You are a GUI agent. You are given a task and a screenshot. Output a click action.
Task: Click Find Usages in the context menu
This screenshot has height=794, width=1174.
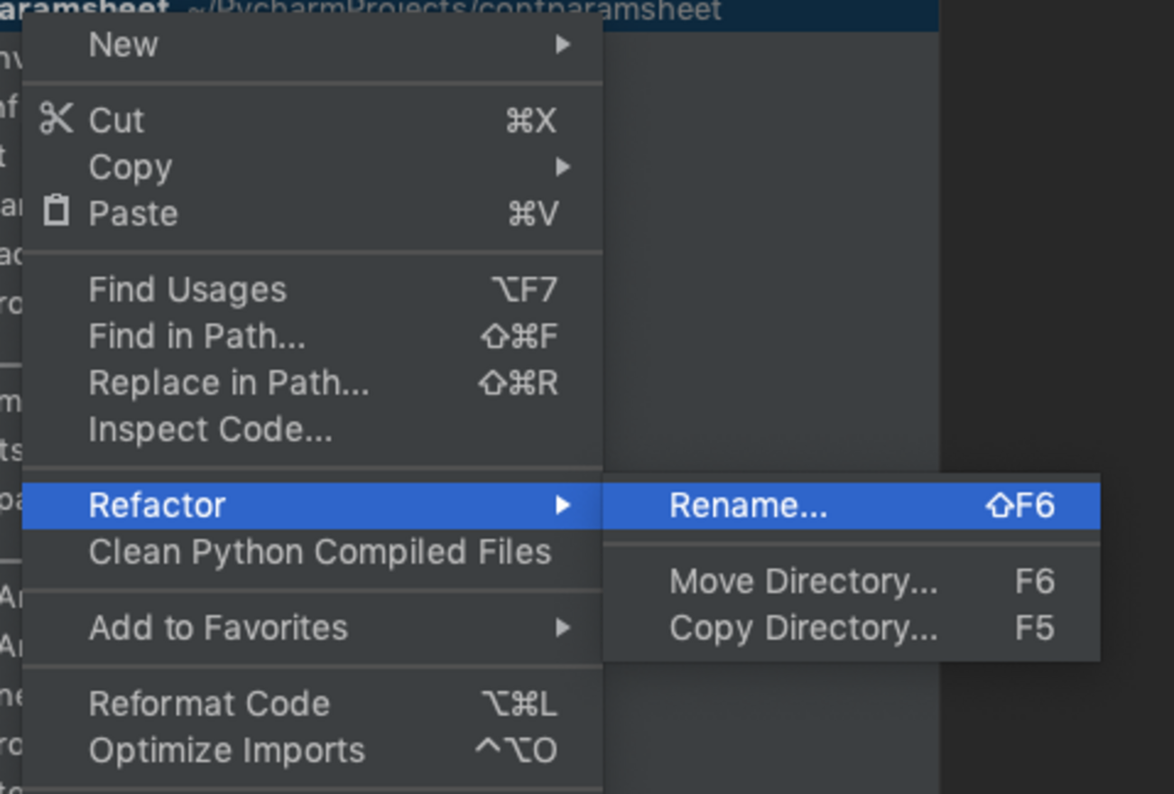[187, 290]
